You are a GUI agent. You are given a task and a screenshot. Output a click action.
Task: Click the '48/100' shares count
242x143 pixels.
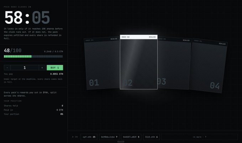click(13, 51)
